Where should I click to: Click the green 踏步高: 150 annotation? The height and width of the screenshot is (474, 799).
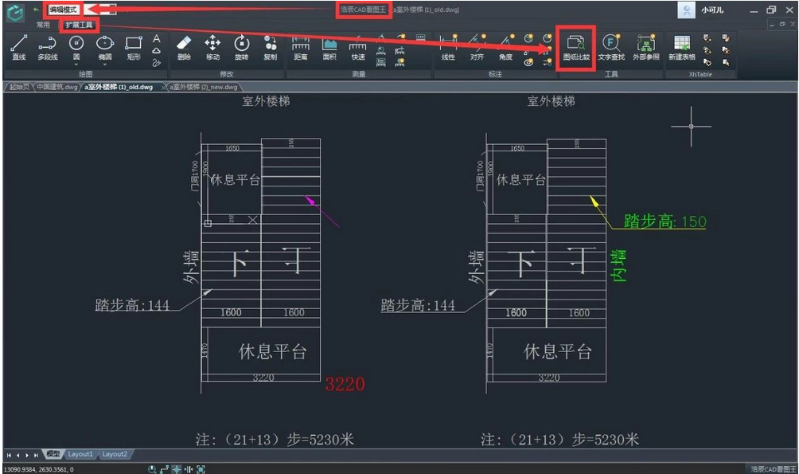(x=665, y=221)
